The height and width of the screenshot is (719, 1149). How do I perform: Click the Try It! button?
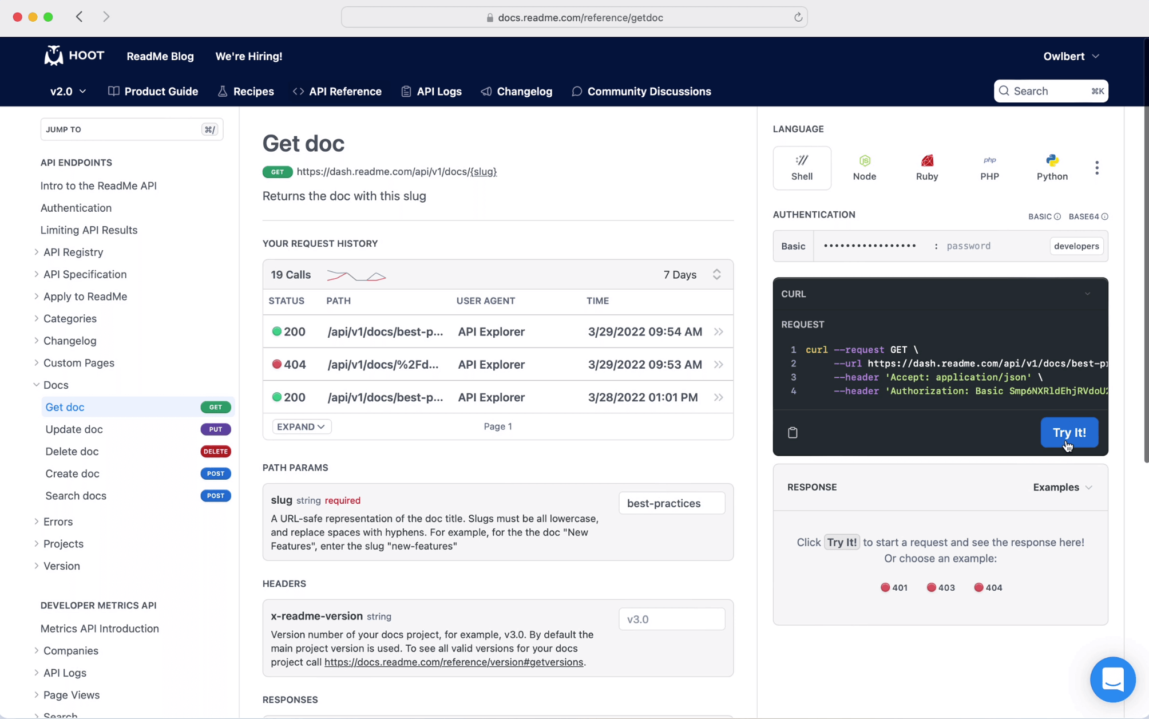pyautogui.click(x=1069, y=432)
